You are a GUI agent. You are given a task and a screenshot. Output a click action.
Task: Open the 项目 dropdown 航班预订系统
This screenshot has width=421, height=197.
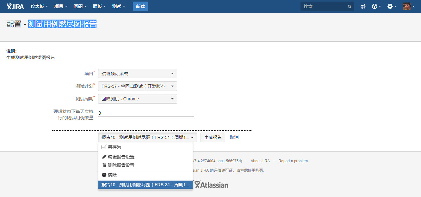(138, 74)
